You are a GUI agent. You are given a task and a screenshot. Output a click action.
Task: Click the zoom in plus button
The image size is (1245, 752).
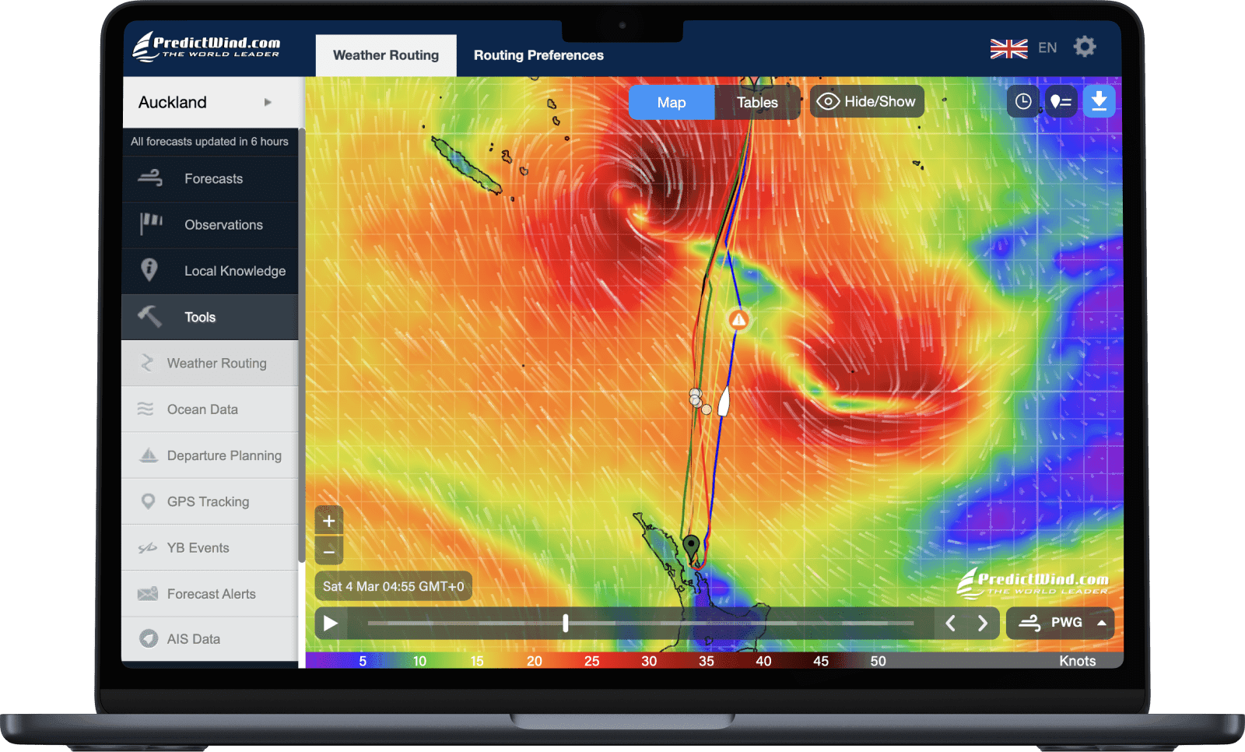[328, 520]
